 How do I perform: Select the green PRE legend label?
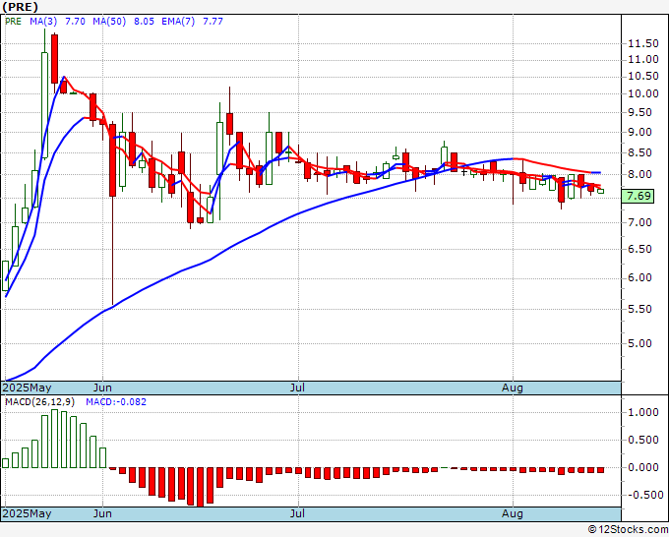(x=13, y=22)
